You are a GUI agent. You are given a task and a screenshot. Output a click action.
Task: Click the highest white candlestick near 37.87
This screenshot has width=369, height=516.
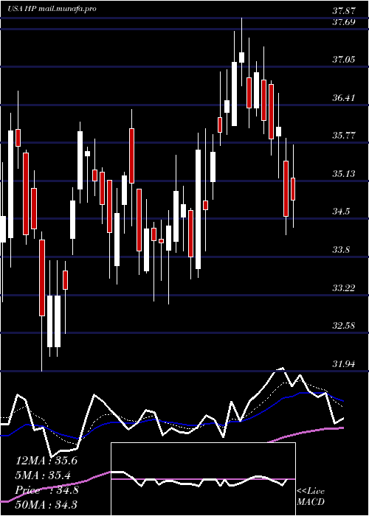(241, 57)
